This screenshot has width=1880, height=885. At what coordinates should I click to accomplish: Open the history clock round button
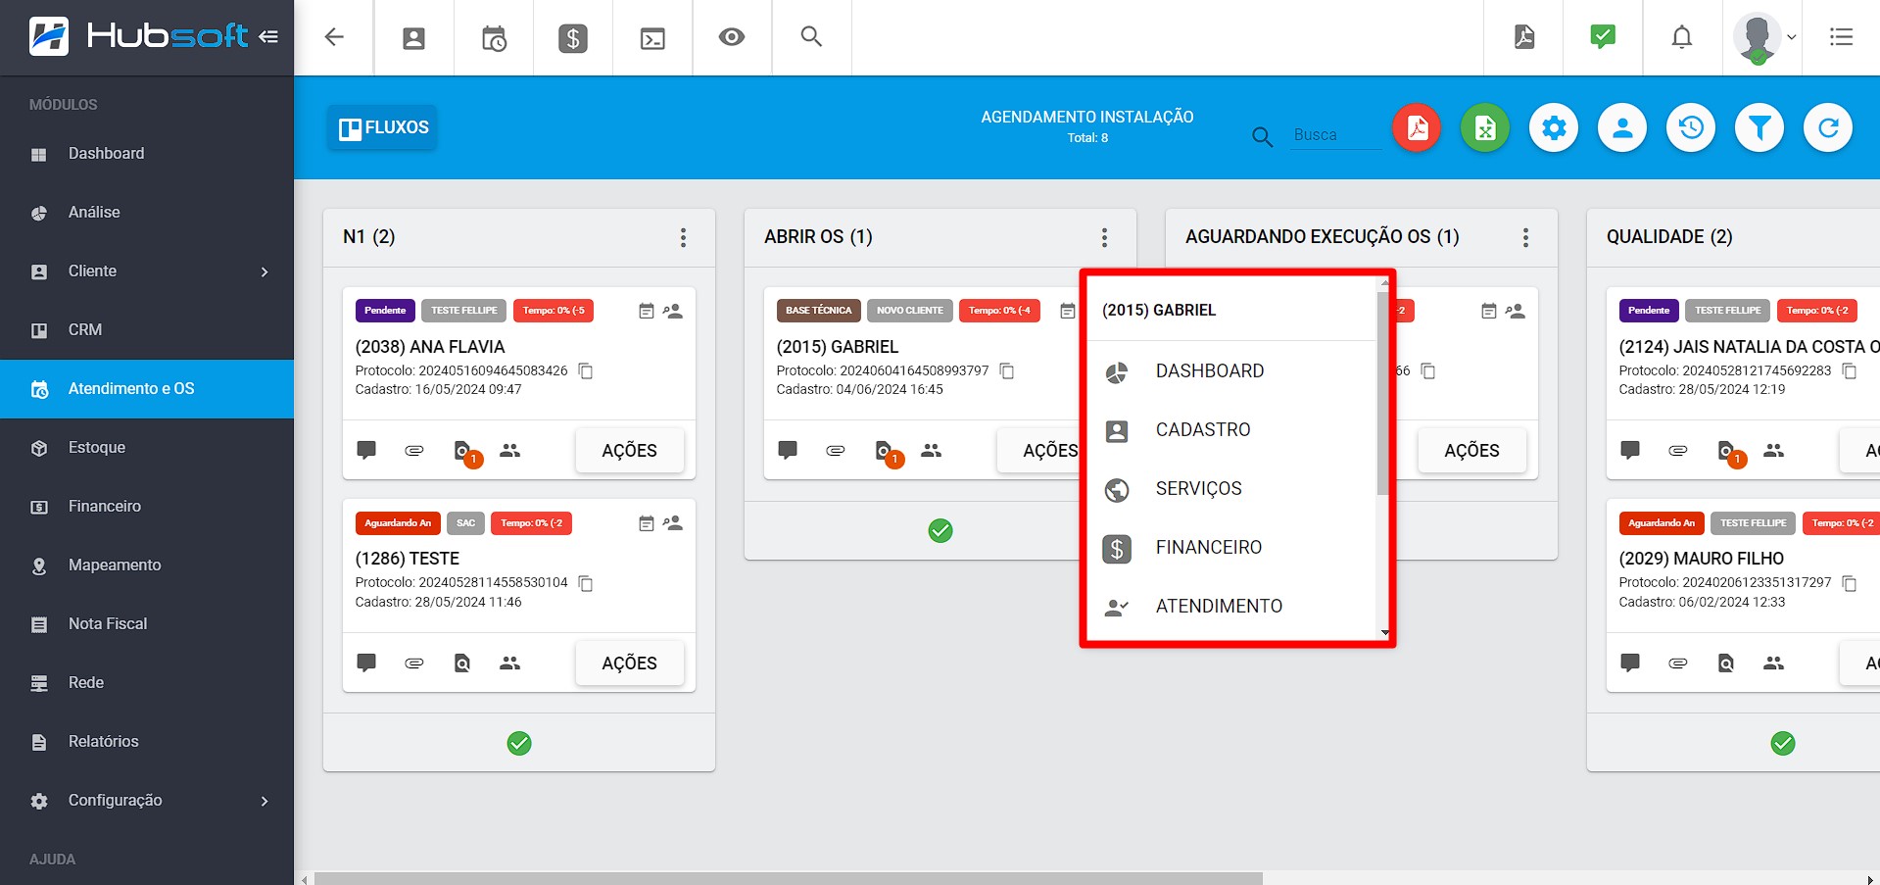[1691, 127]
